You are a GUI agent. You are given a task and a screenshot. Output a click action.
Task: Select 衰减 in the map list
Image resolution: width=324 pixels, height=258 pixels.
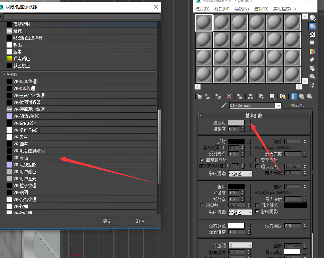pyautogui.click(x=82, y=31)
